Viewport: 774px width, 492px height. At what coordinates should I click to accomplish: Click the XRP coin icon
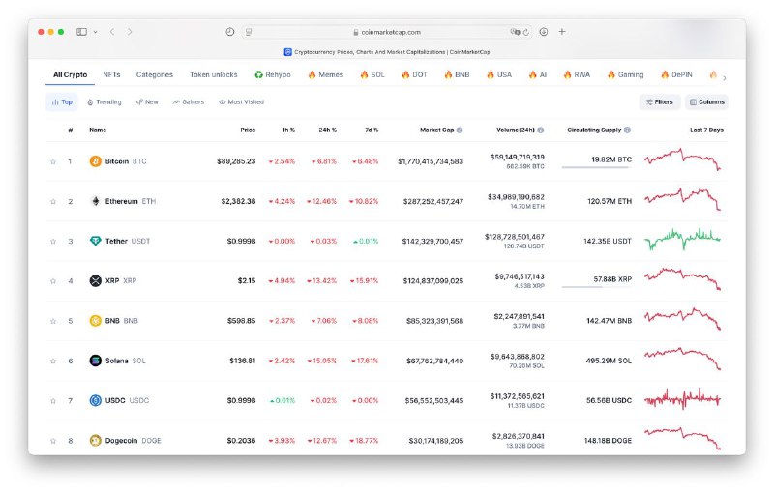pyautogui.click(x=95, y=281)
